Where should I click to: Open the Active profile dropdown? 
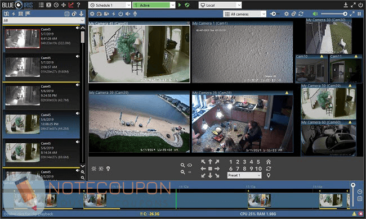(154, 5)
